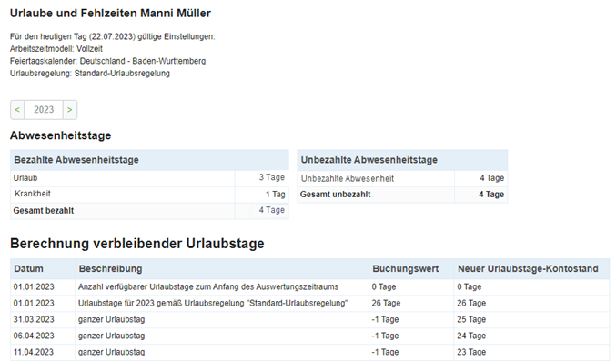Click 'ganzer Urlaubstag' in the 31.03.2023 row

(112, 319)
